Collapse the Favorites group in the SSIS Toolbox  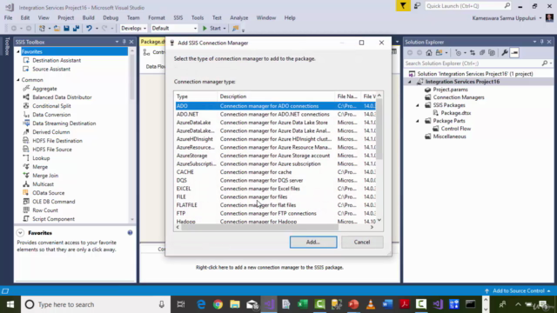pyautogui.click(x=18, y=52)
